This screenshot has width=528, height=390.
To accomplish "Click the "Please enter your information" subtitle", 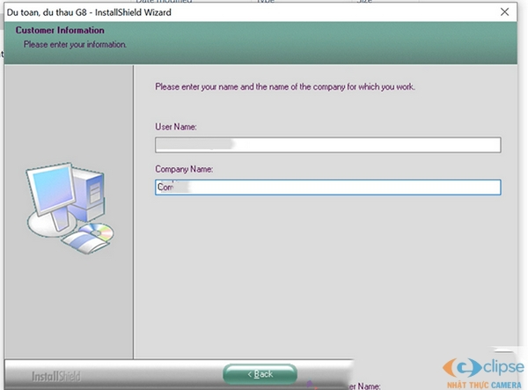I will [76, 44].
